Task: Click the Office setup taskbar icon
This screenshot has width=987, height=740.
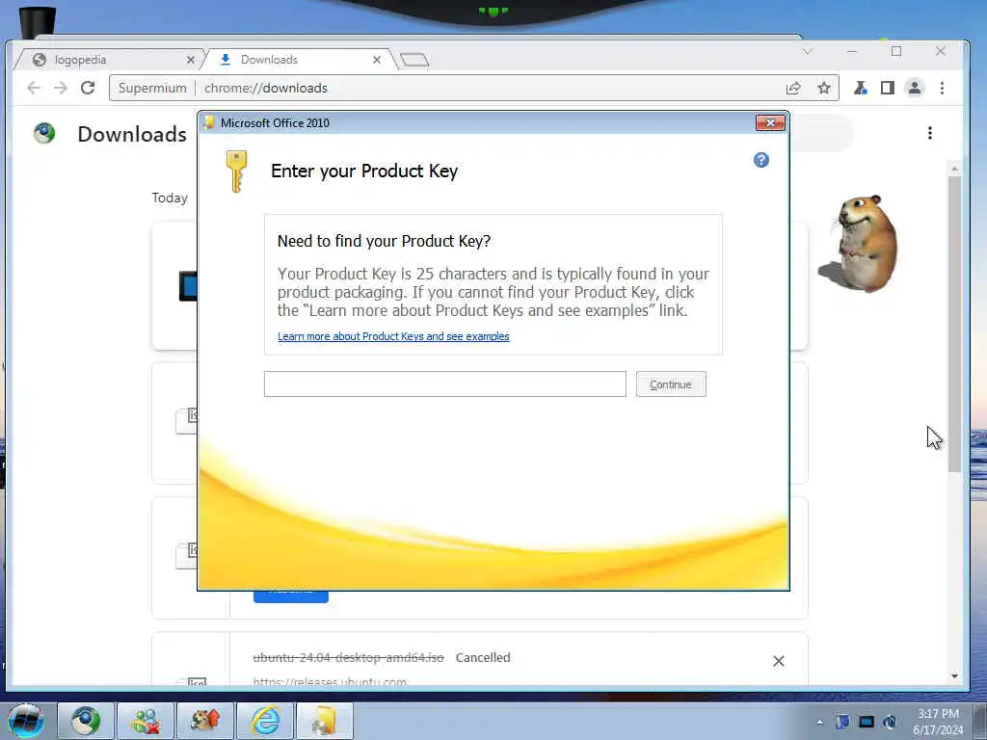Action: point(324,721)
